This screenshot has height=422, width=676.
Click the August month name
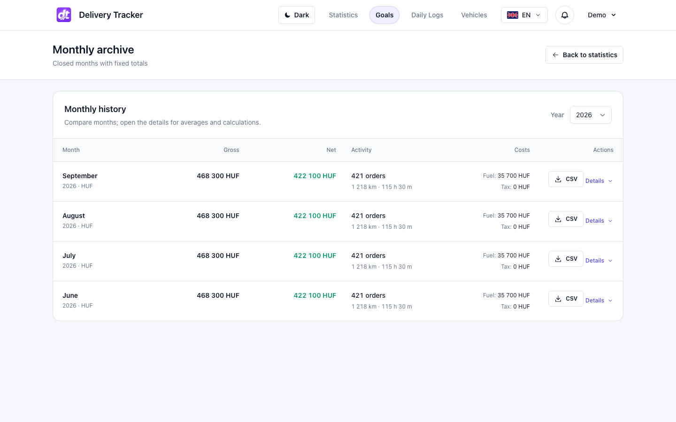coord(74,216)
